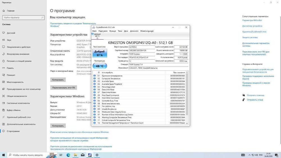Open Проецирование на этот компьютер in sidebar
The image size is (281, 158).
pos(24,89)
